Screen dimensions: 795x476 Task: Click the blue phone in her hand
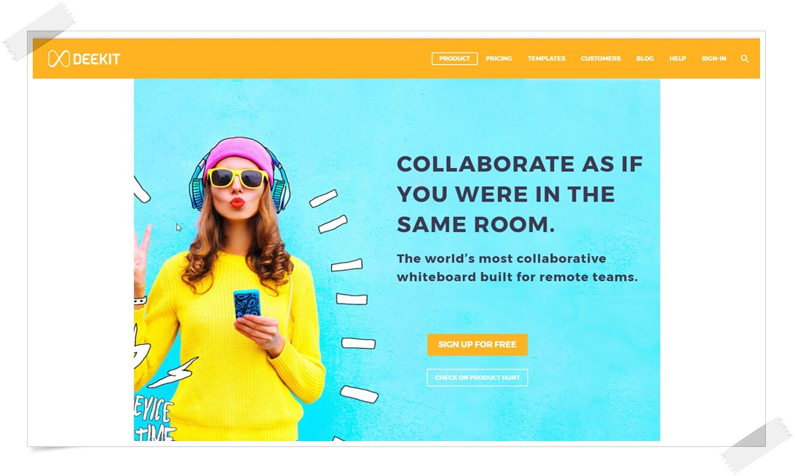(x=247, y=304)
